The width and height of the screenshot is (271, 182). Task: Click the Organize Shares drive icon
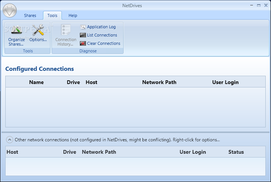(x=17, y=30)
